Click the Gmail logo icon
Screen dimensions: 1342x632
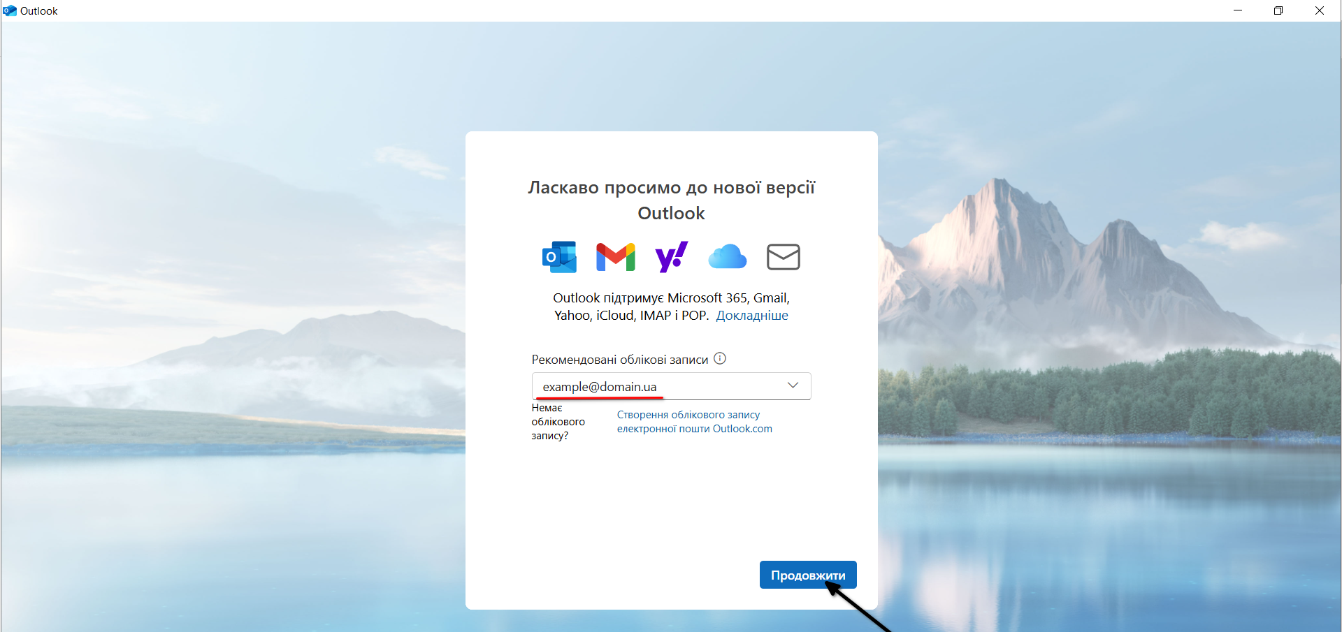615,257
